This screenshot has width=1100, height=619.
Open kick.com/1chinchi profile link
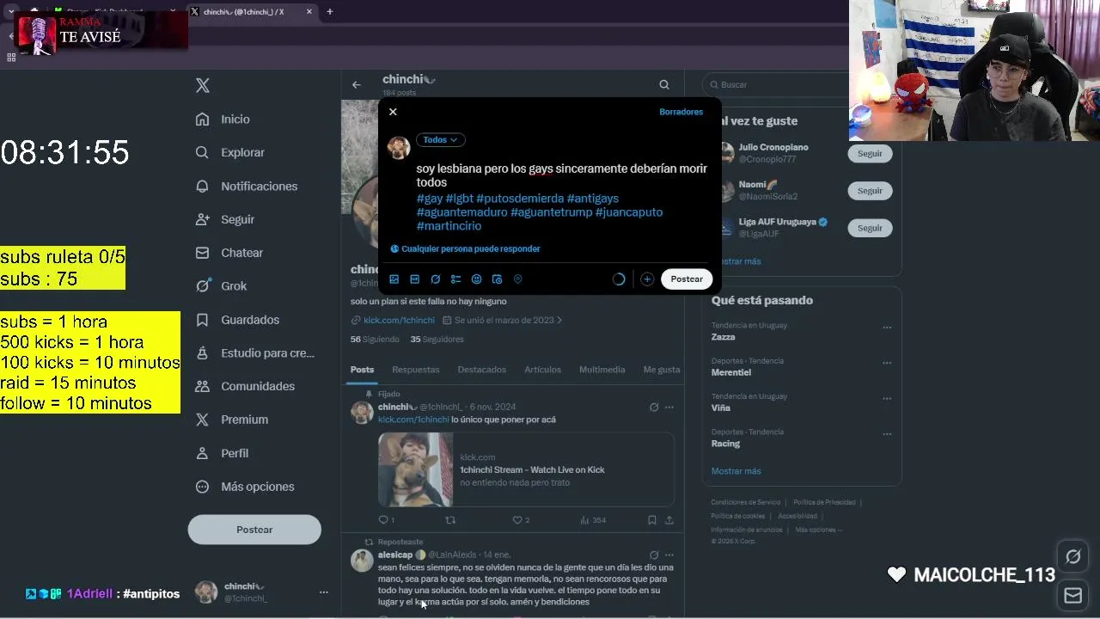399,321
